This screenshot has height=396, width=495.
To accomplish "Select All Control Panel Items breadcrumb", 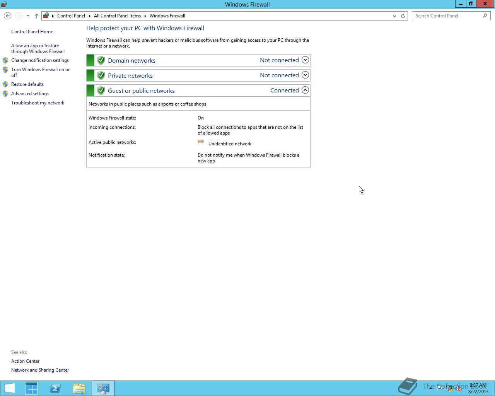I will pos(117,16).
